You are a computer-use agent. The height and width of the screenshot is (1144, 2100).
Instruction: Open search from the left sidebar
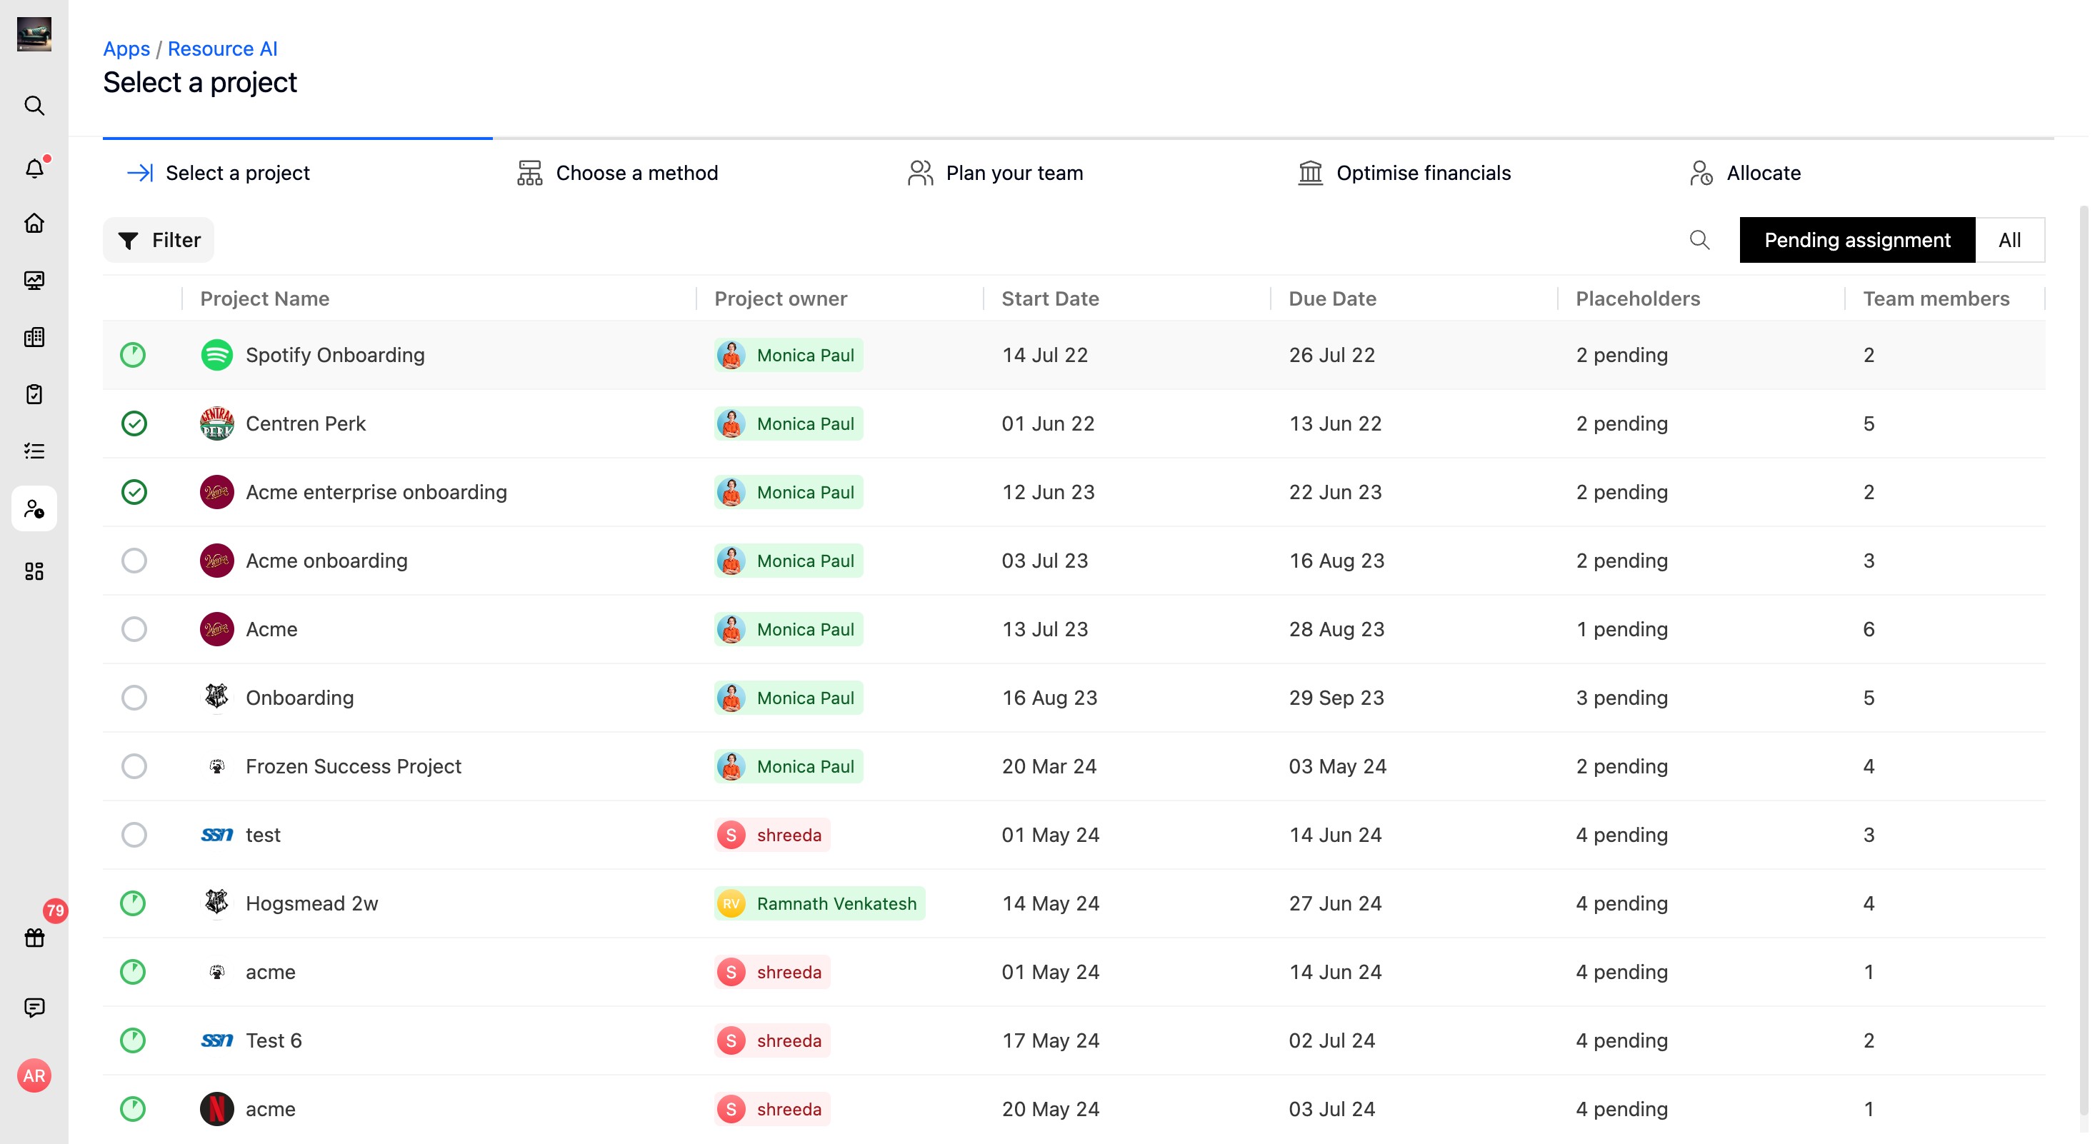[x=34, y=105]
